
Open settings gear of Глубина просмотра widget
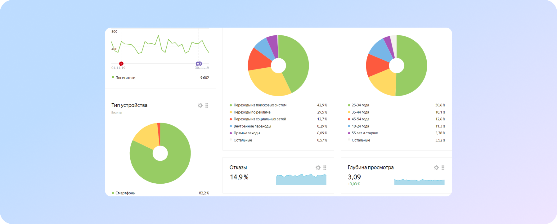point(436,168)
